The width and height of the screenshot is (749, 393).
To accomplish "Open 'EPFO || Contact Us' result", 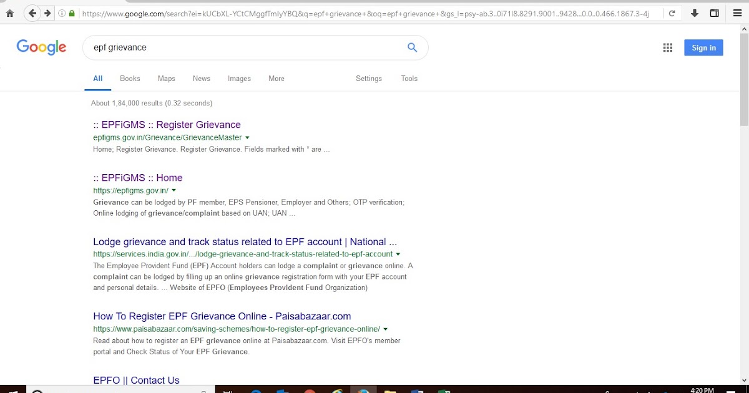I will pos(136,380).
